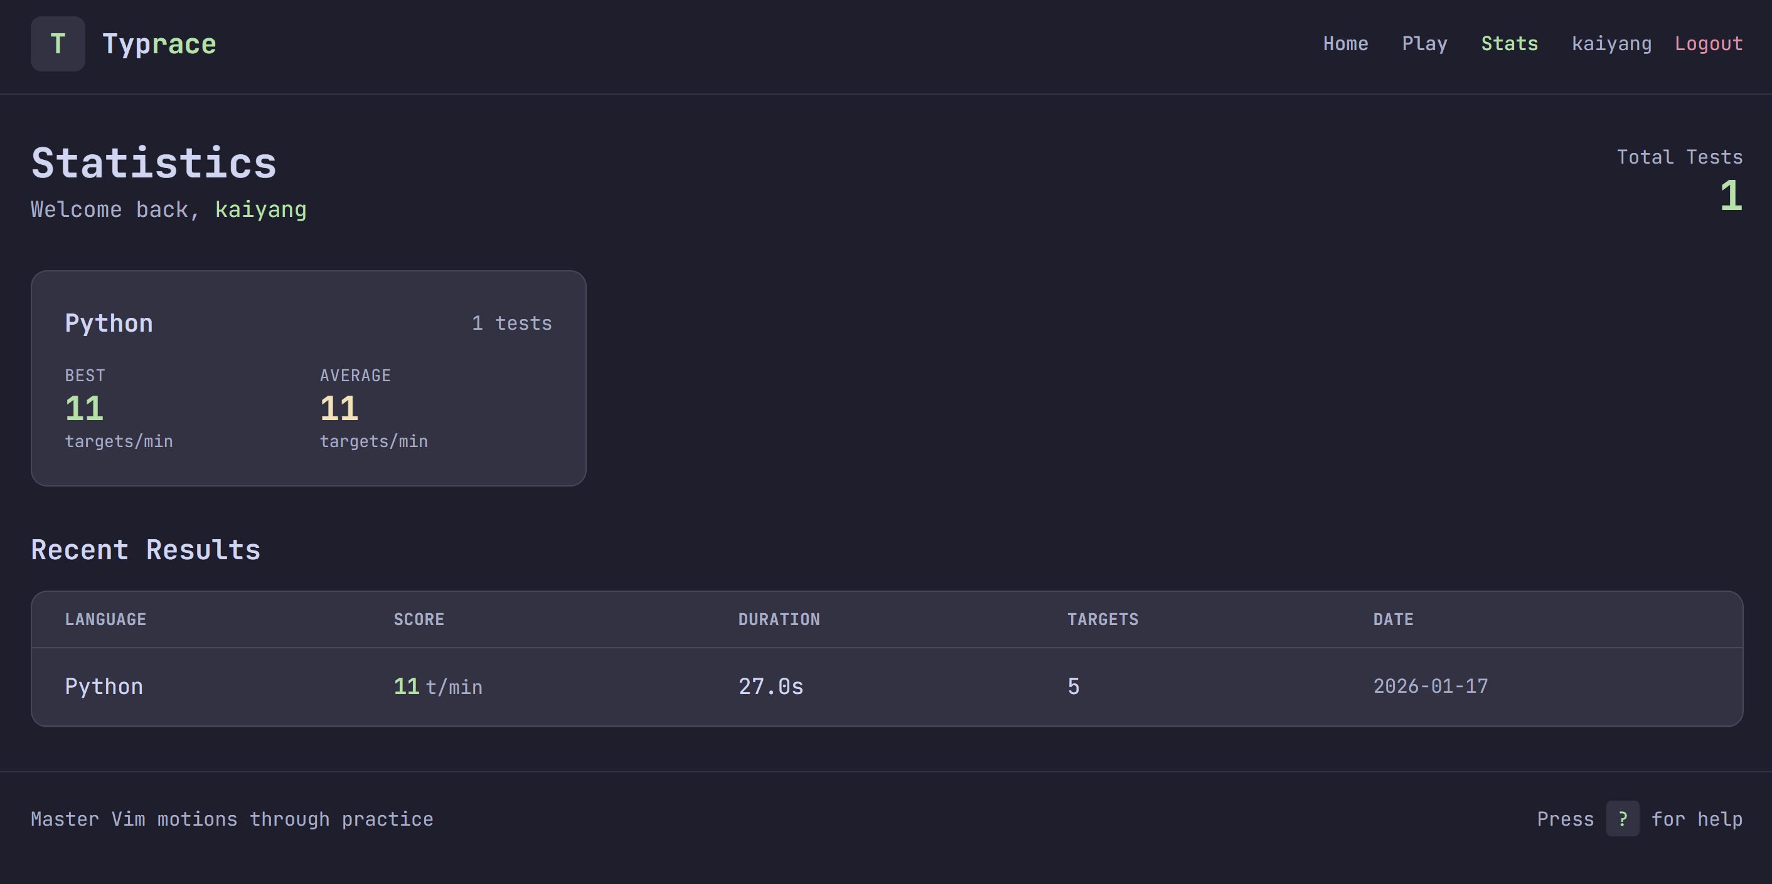Click the AVERAGE score value
This screenshot has width=1772, height=884.
[x=339, y=409]
